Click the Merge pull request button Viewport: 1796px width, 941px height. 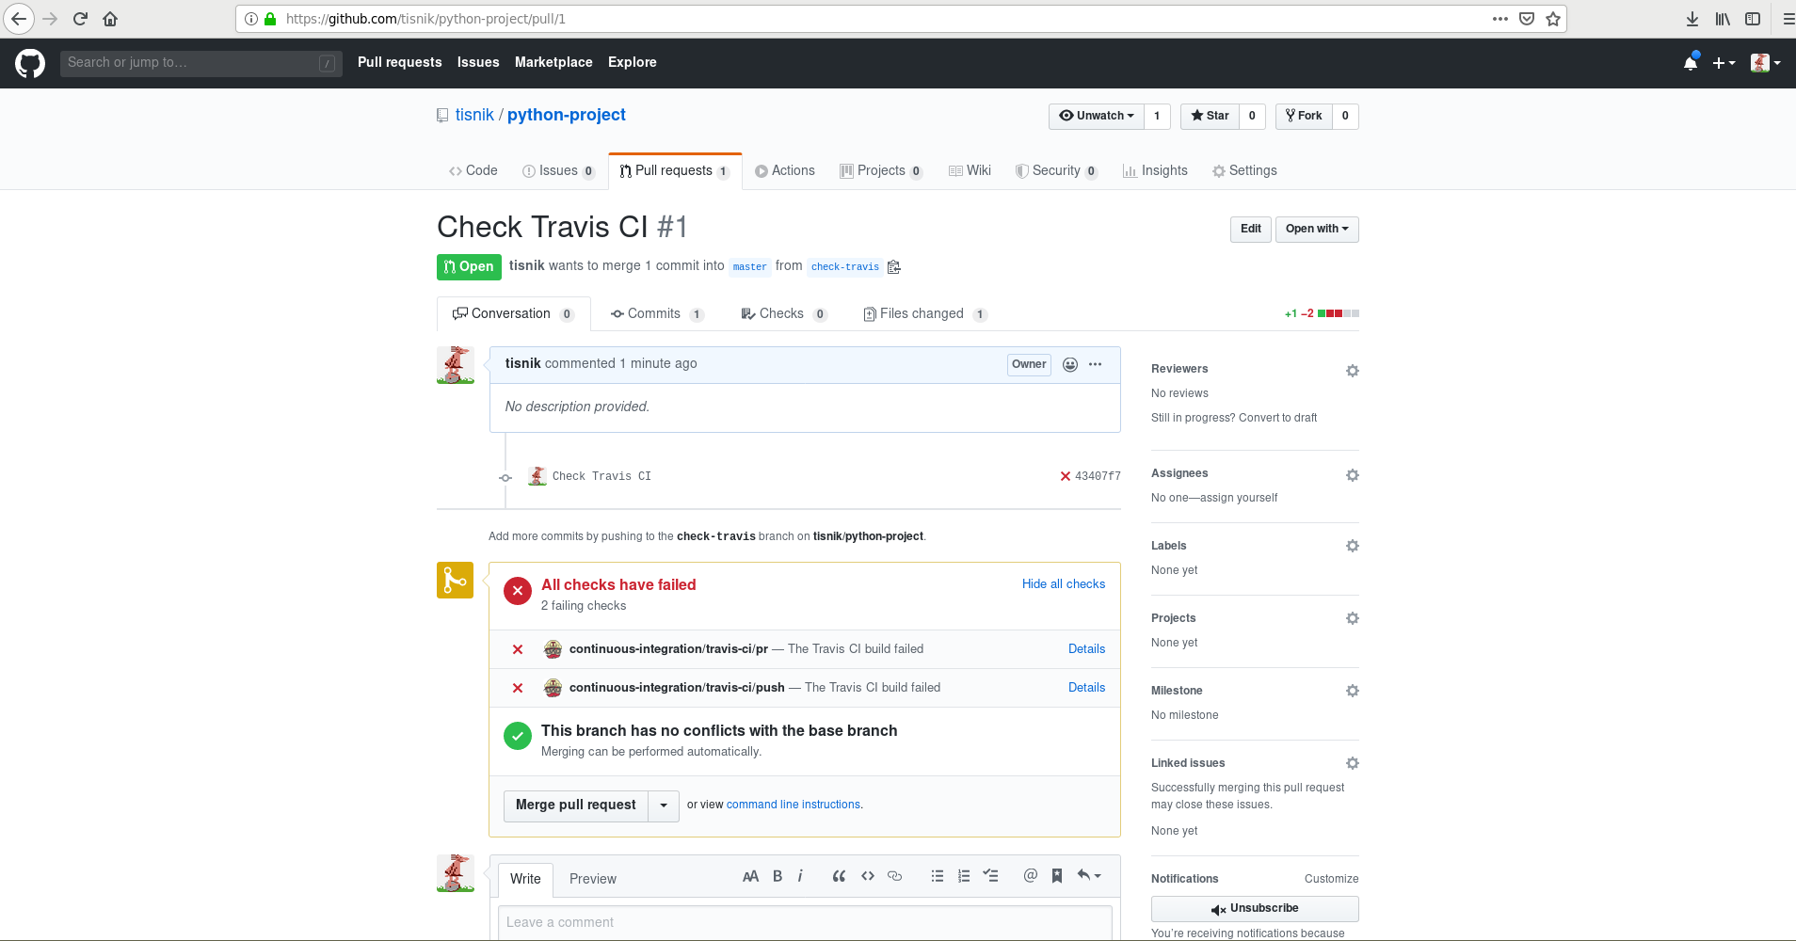coord(576,805)
